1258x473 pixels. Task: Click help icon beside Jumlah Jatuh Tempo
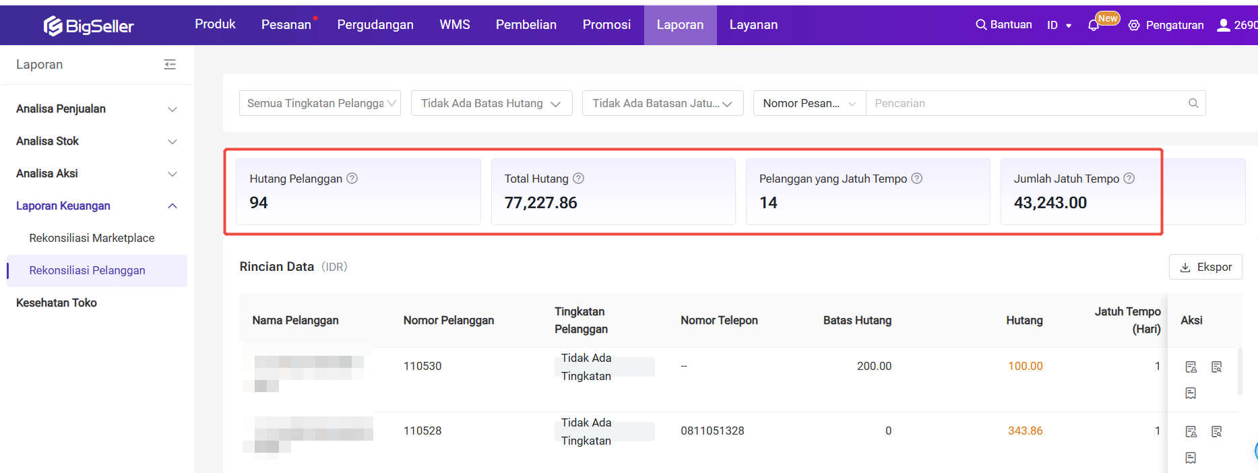[x=1129, y=179]
